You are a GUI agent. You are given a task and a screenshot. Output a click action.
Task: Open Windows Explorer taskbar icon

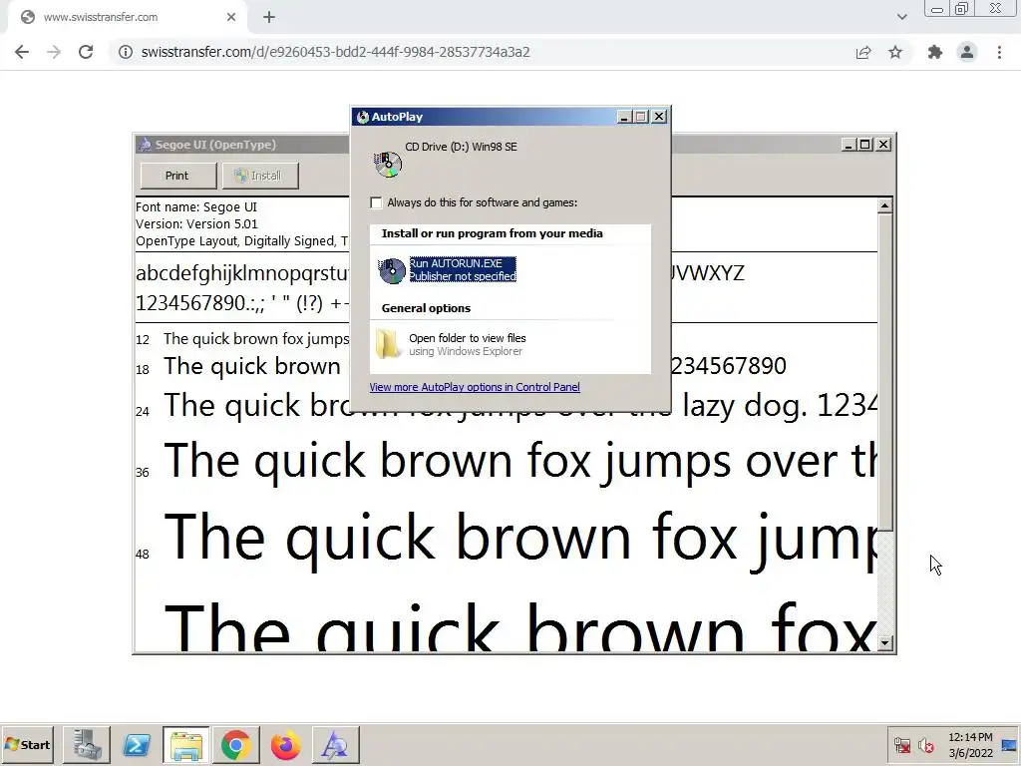click(x=186, y=744)
